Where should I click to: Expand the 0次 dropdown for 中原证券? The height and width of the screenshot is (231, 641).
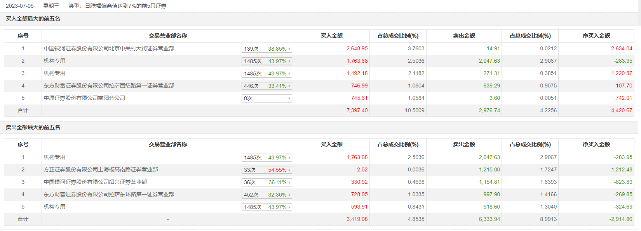[267, 98]
